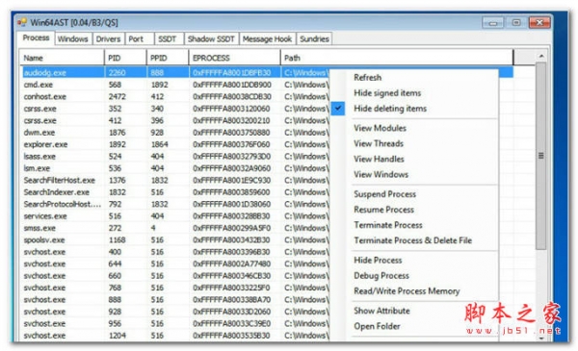The height and width of the screenshot is (351, 578).
Task: Uncheck Hide deleting items checkmark
Action: 338,108
